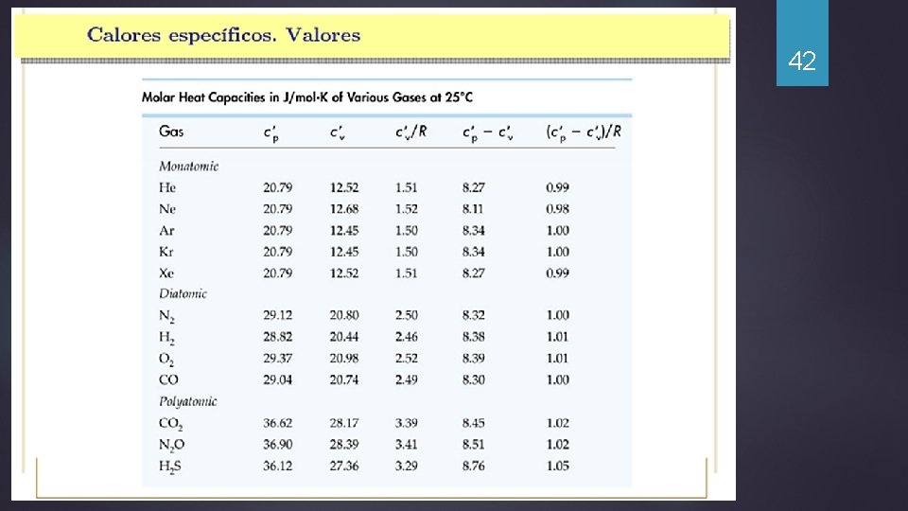
Task: Click the slide number 42 badge
Action: tap(802, 44)
